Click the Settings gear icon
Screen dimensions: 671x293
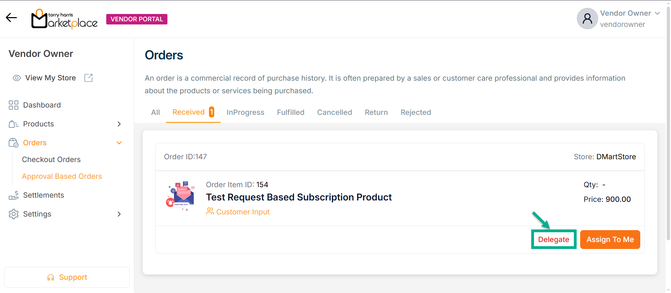click(14, 214)
